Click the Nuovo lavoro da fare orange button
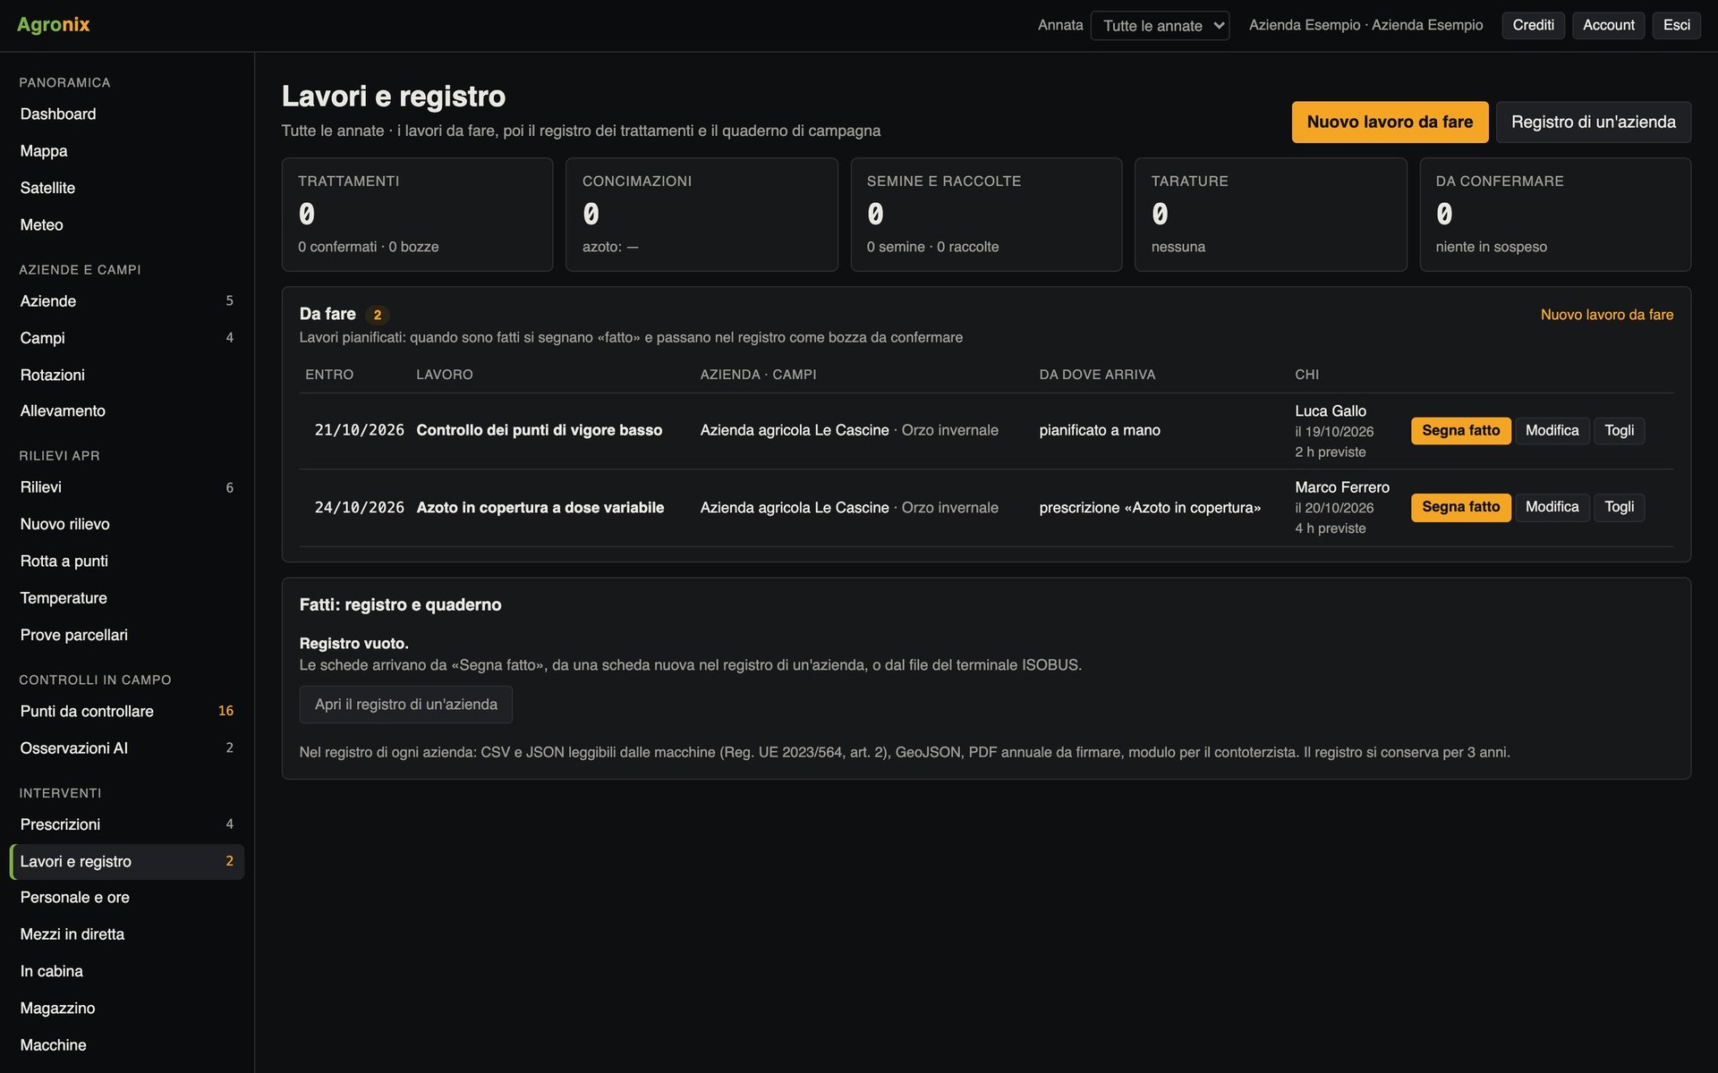1718x1073 pixels. 1390,122
